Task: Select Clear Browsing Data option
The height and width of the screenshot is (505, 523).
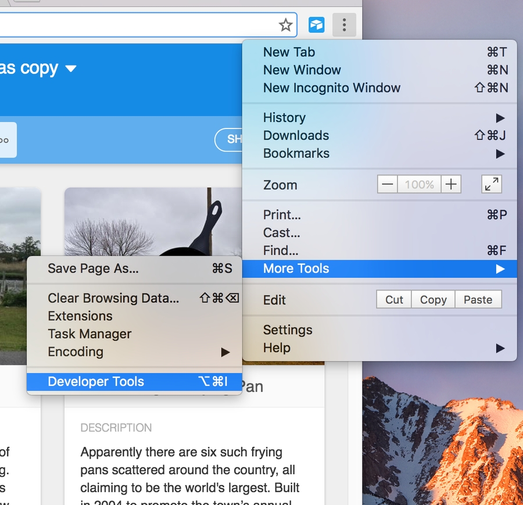Action: pyautogui.click(x=113, y=298)
